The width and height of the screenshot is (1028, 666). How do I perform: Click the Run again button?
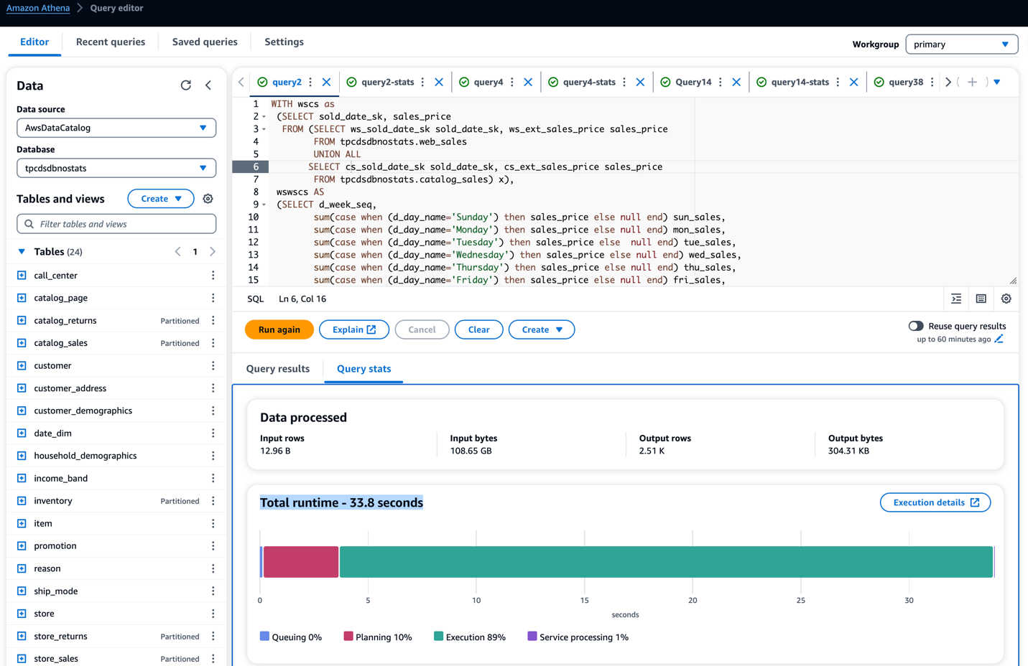click(x=279, y=329)
